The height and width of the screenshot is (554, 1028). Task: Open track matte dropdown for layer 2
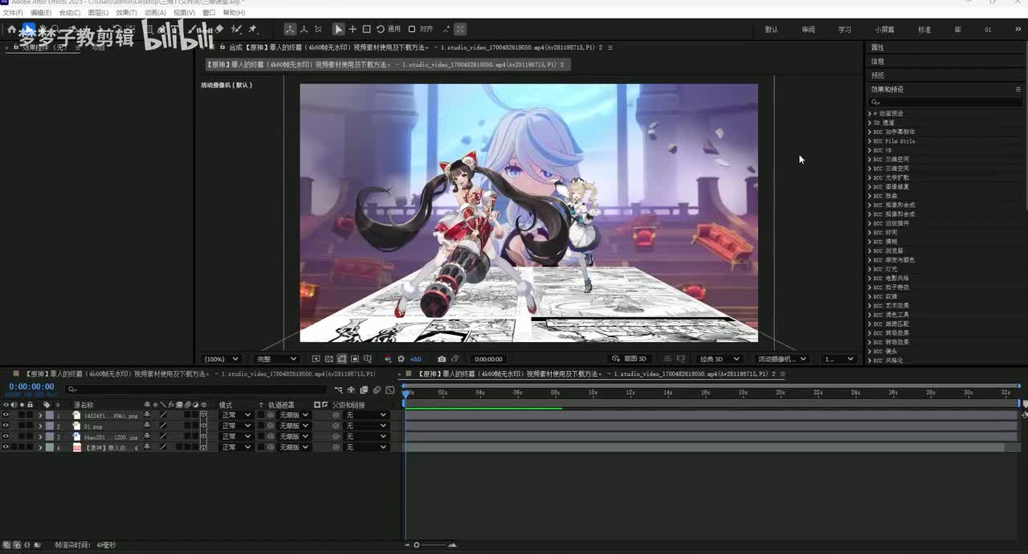pyautogui.click(x=293, y=426)
